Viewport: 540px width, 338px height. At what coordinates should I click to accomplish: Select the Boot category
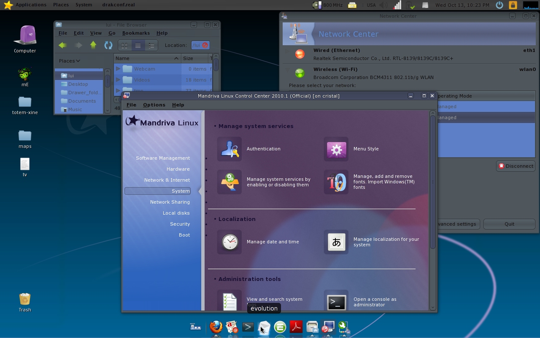click(184, 235)
